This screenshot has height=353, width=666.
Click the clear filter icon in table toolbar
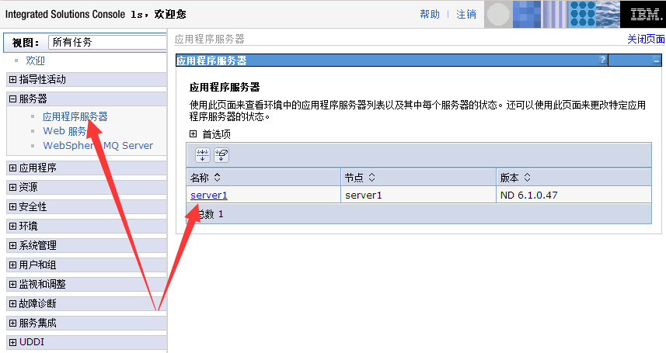pyautogui.click(x=221, y=155)
